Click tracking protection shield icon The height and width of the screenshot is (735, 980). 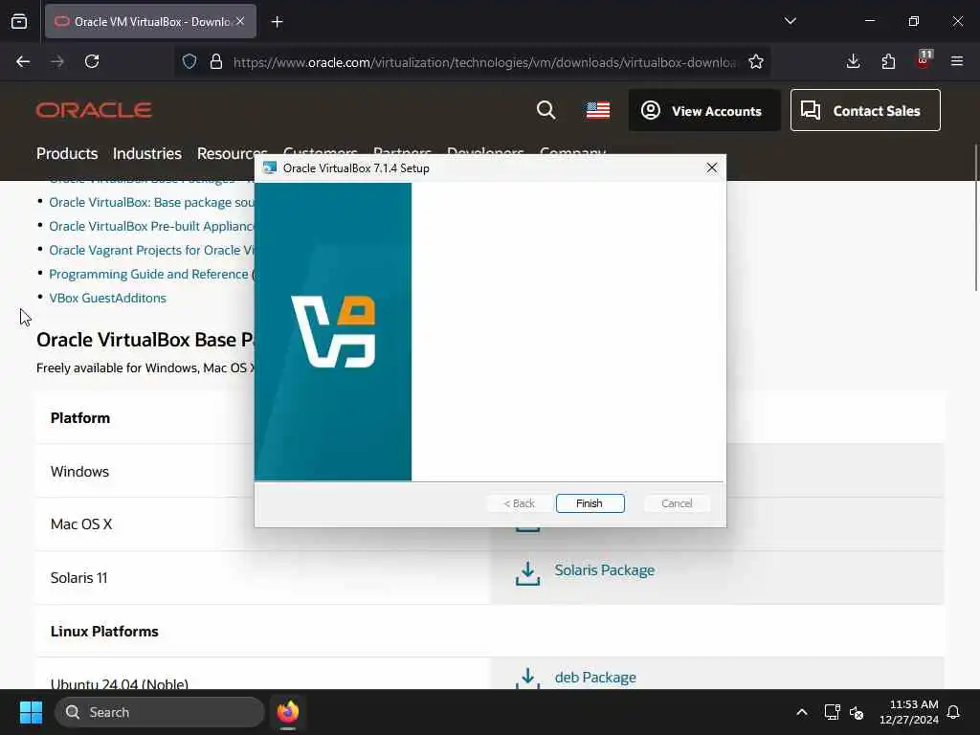coord(189,61)
